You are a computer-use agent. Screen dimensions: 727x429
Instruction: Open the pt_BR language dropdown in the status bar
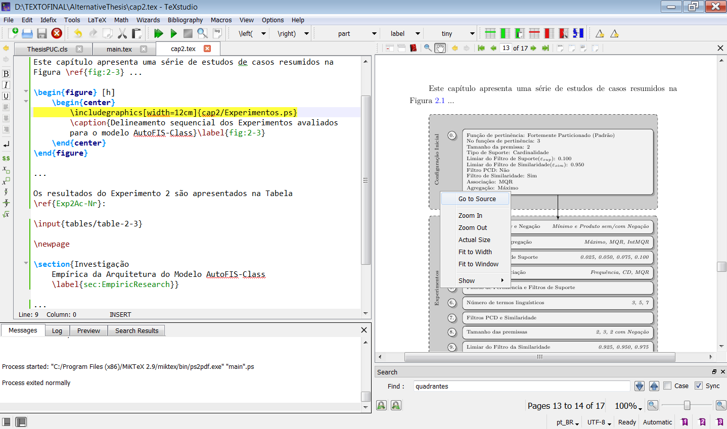[x=568, y=422]
